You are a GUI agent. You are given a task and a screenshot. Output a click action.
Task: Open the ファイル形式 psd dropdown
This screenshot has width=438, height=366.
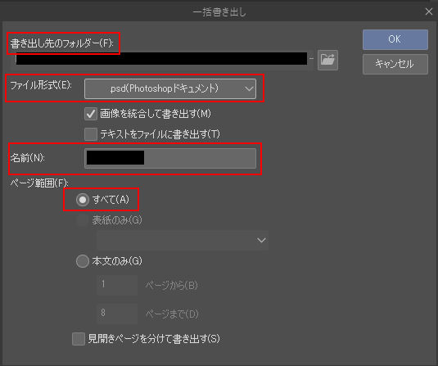(x=170, y=89)
